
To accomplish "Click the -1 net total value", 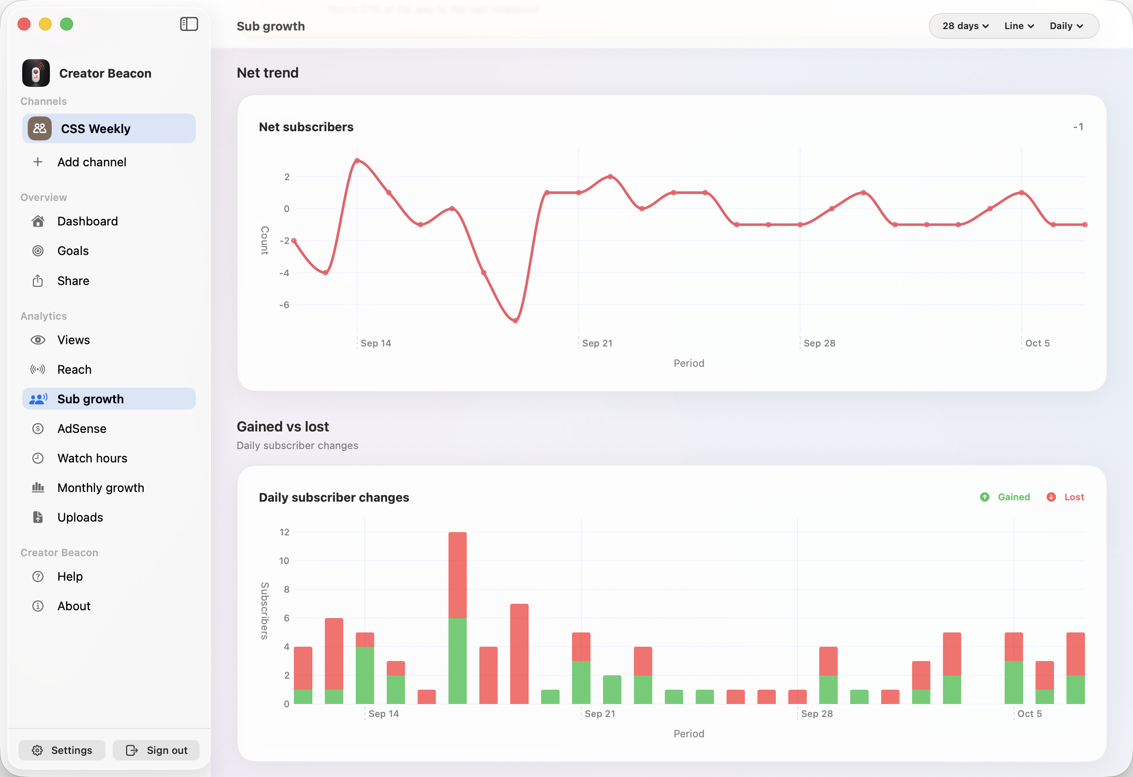I will [1078, 127].
